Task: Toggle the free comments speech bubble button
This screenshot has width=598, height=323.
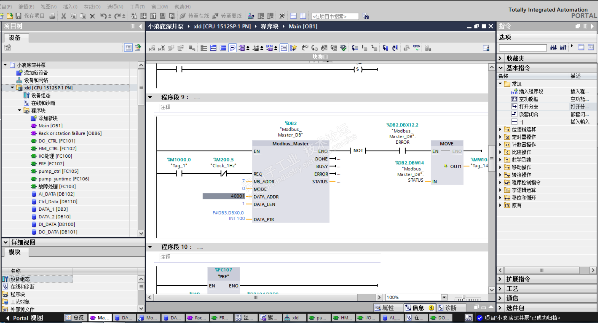Action: [232, 48]
